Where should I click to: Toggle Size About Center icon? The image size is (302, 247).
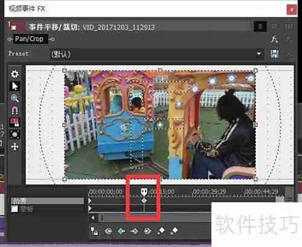click(15, 135)
